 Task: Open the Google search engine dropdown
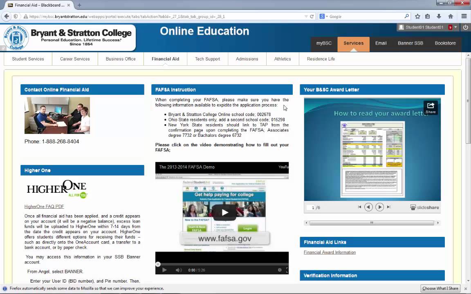click(323, 16)
